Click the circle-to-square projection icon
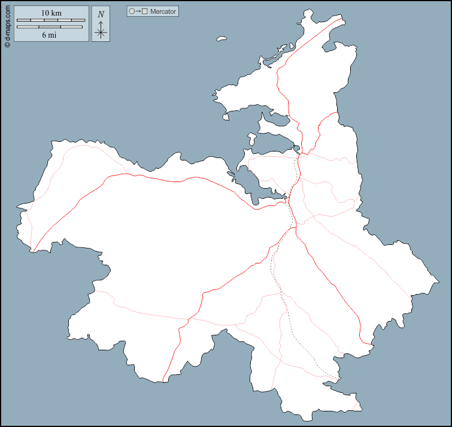The image size is (452, 427). [138, 11]
